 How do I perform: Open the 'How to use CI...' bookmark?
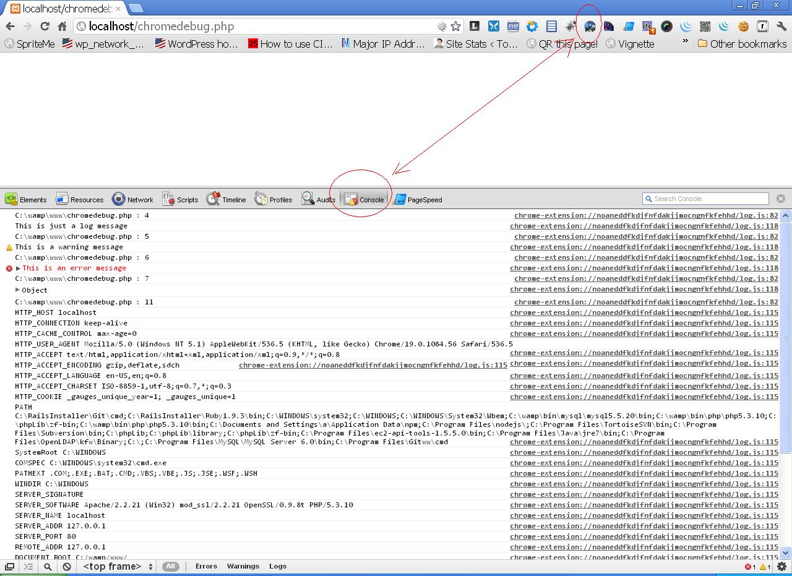(291, 44)
